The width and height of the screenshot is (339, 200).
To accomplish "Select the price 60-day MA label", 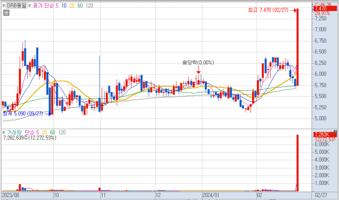I will (x=80, y=5).
